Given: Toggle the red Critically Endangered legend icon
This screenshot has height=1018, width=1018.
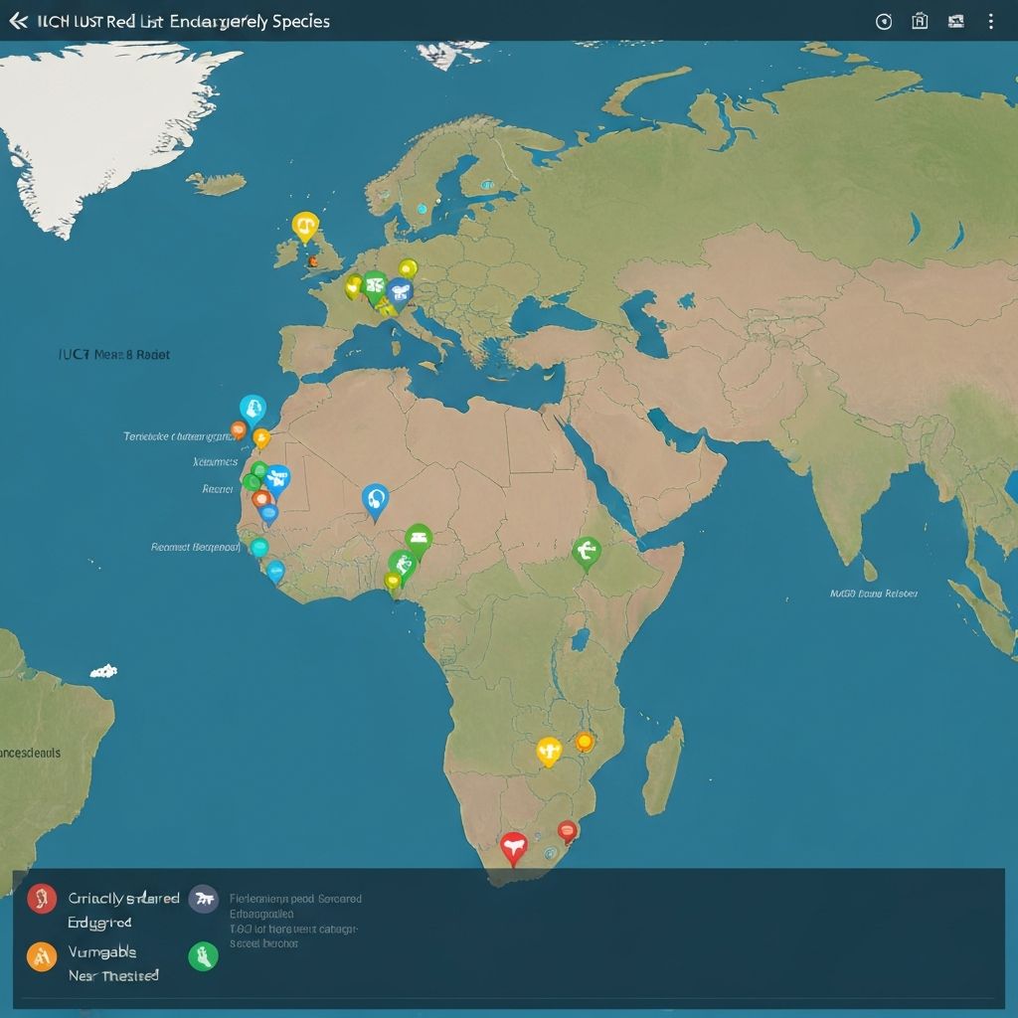Looking at the screenshot, I should 42,899.
